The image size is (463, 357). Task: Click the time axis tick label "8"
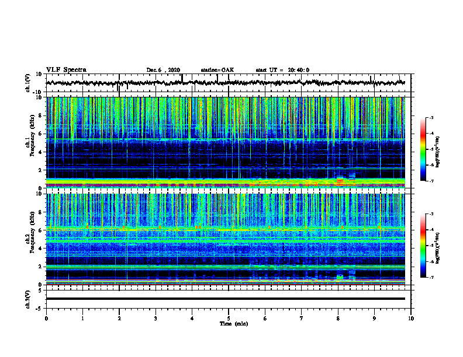coord(338,318)
